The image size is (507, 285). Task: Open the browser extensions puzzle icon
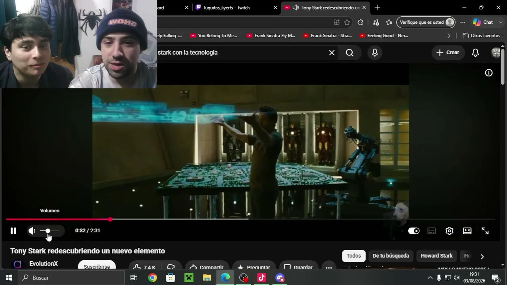(x=361, y=22)
